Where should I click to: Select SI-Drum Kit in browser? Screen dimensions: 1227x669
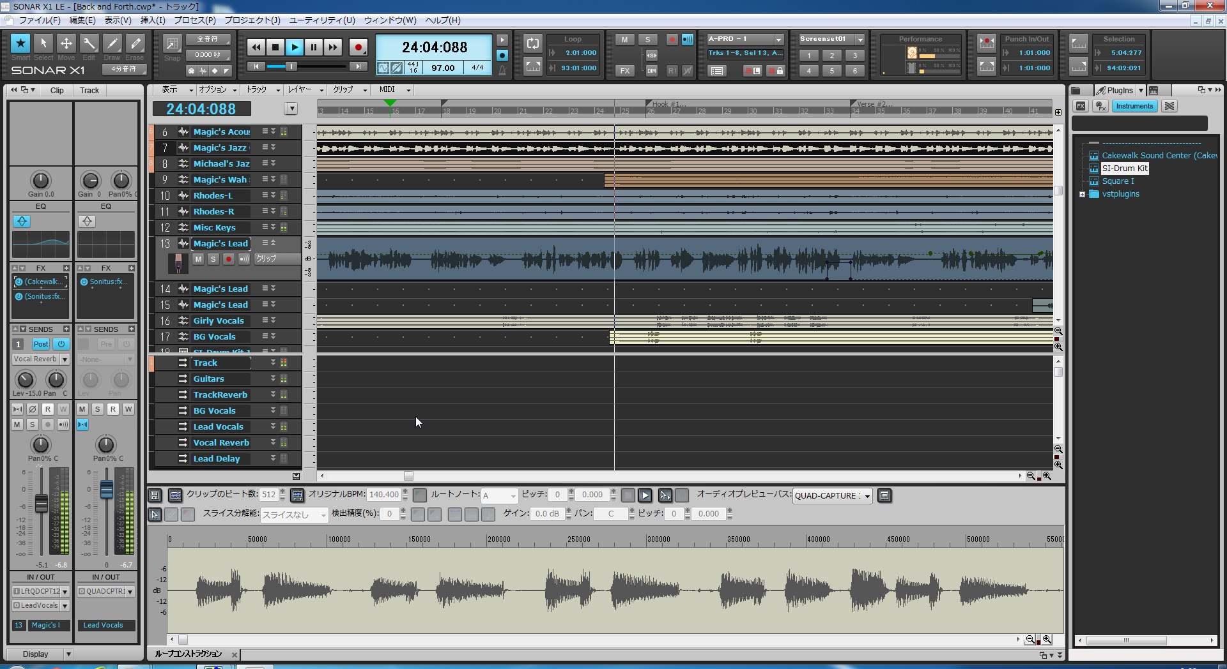click(x=1125, y=169)
